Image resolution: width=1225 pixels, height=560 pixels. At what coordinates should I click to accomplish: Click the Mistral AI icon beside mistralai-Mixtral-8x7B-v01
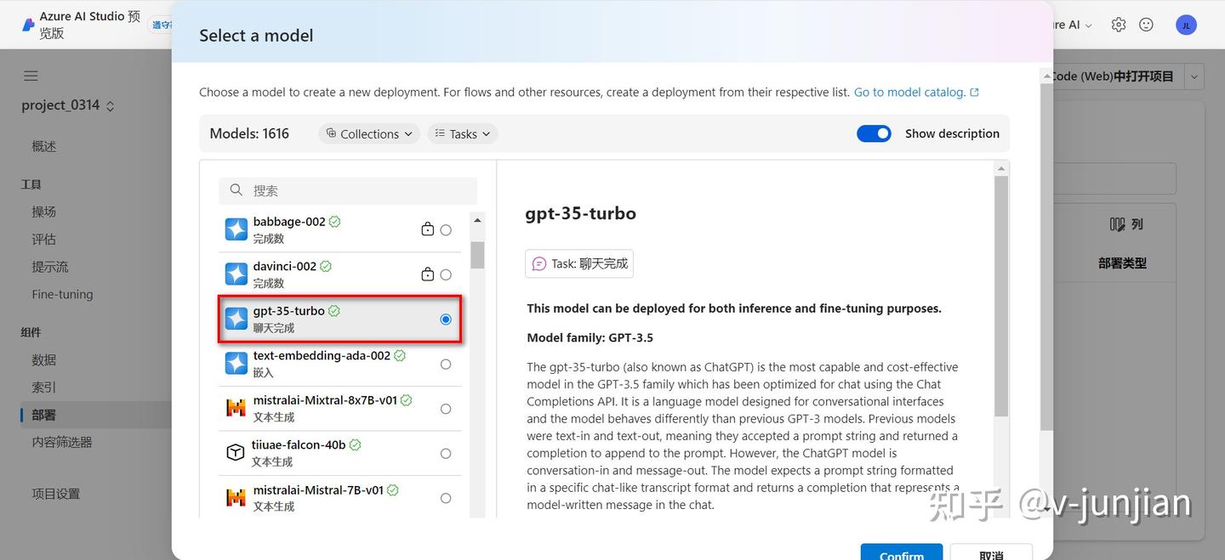click(x=236, y=408)
